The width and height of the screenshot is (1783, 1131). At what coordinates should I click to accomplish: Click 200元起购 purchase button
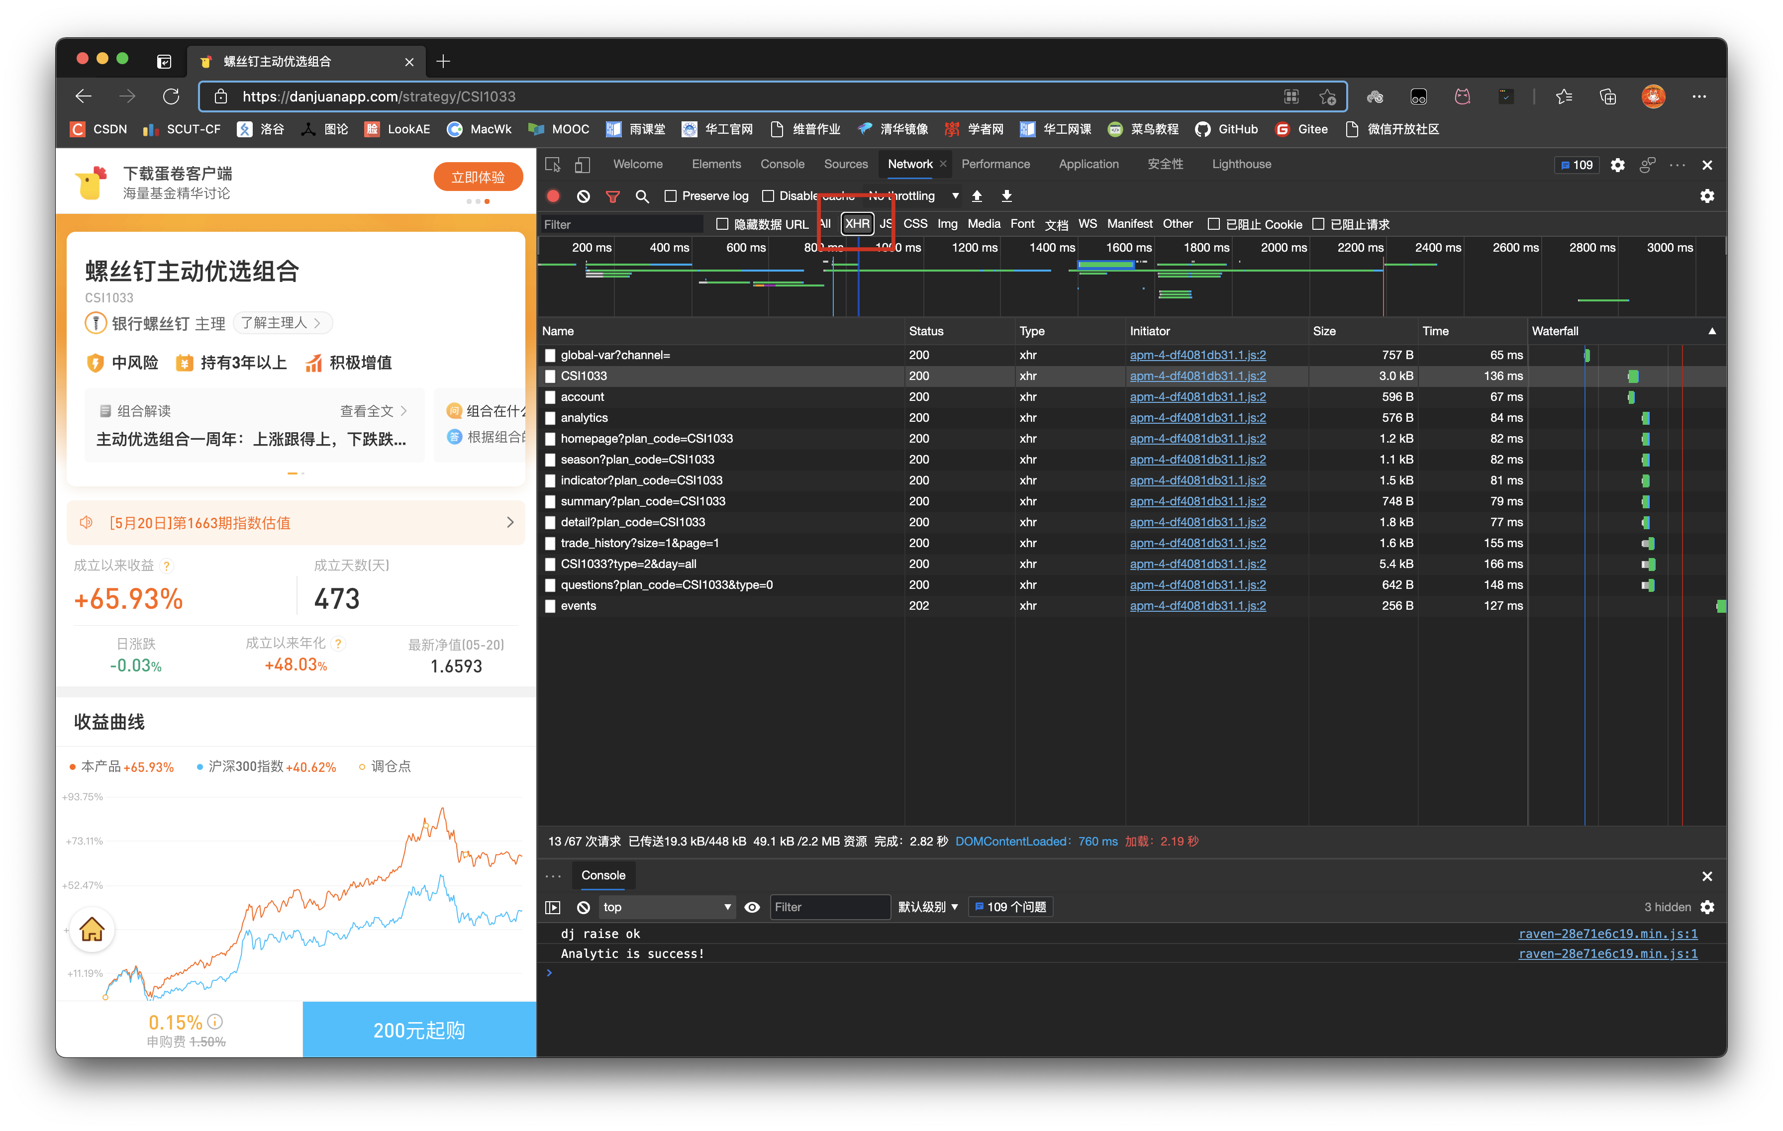point(419,1030)
